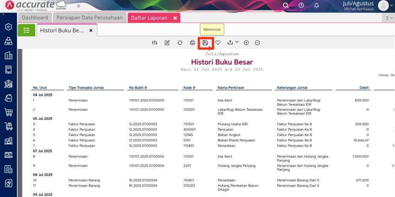Screen dimensions: 395x197
Task: Open the cash register sidebar module
Action: coord(8,41)
